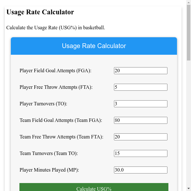
Task: Click the bold Usage Rate Calculator page heading
Action: tap(40, 12)
